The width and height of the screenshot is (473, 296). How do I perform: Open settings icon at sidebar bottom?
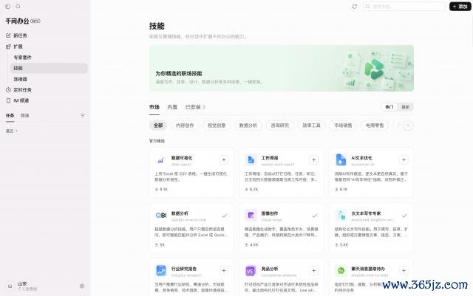[82, 286]
